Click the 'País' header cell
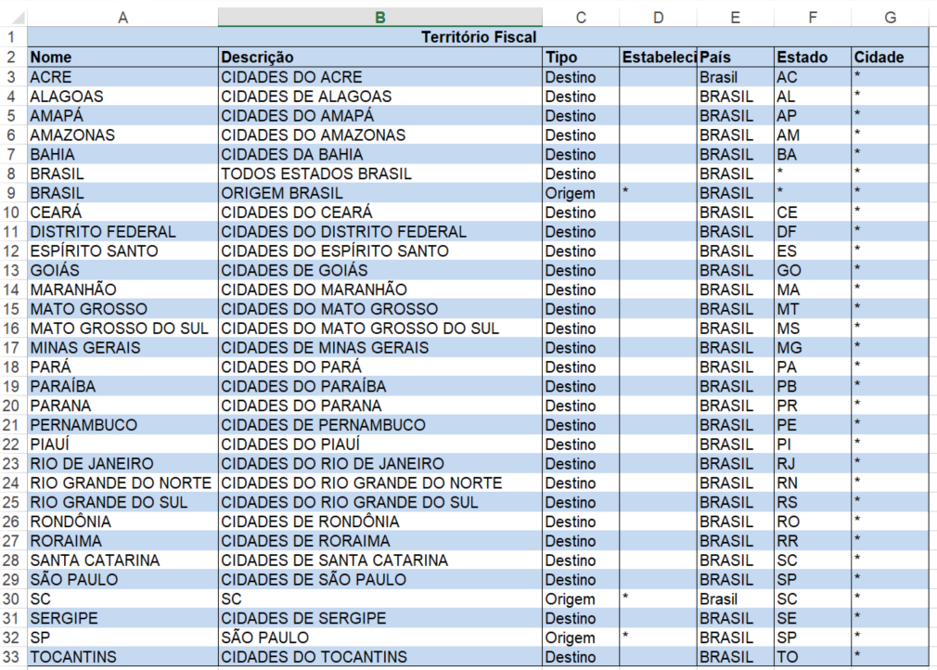937x670 pixels. point(735,58)
